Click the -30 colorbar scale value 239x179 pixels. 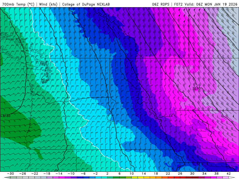click(x=10, y=174)
